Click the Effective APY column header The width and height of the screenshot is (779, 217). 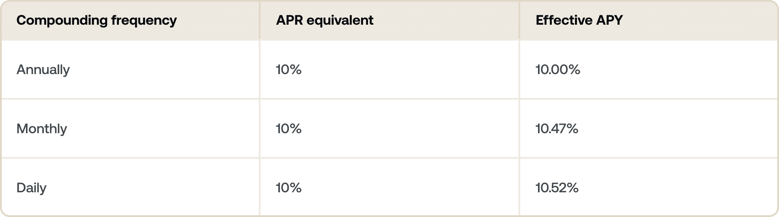pos(579,20)
